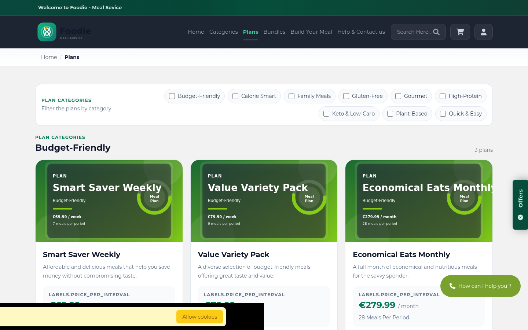Click the Allow cookies button
528x330 pixels.
(x=199, y=317)
